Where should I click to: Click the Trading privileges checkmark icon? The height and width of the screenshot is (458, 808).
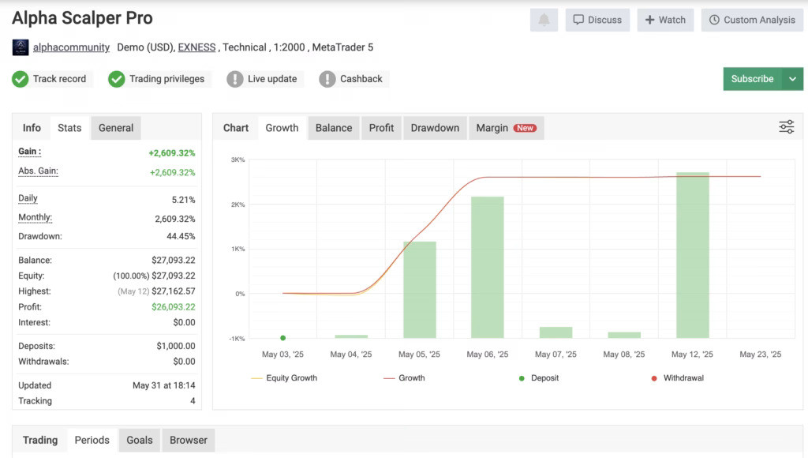point(117,79)
